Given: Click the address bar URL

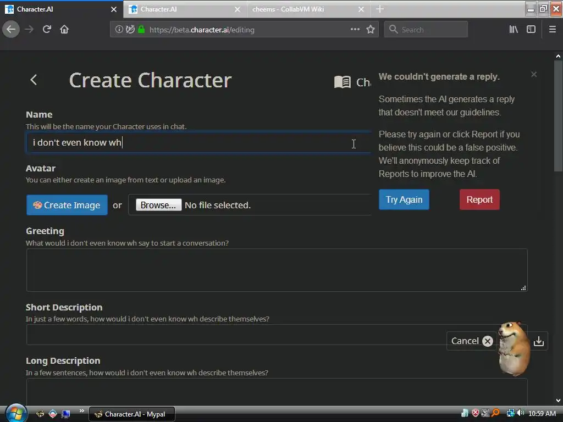Looking at the screenshot, I should pyautogui.click(x=202, y=30).
